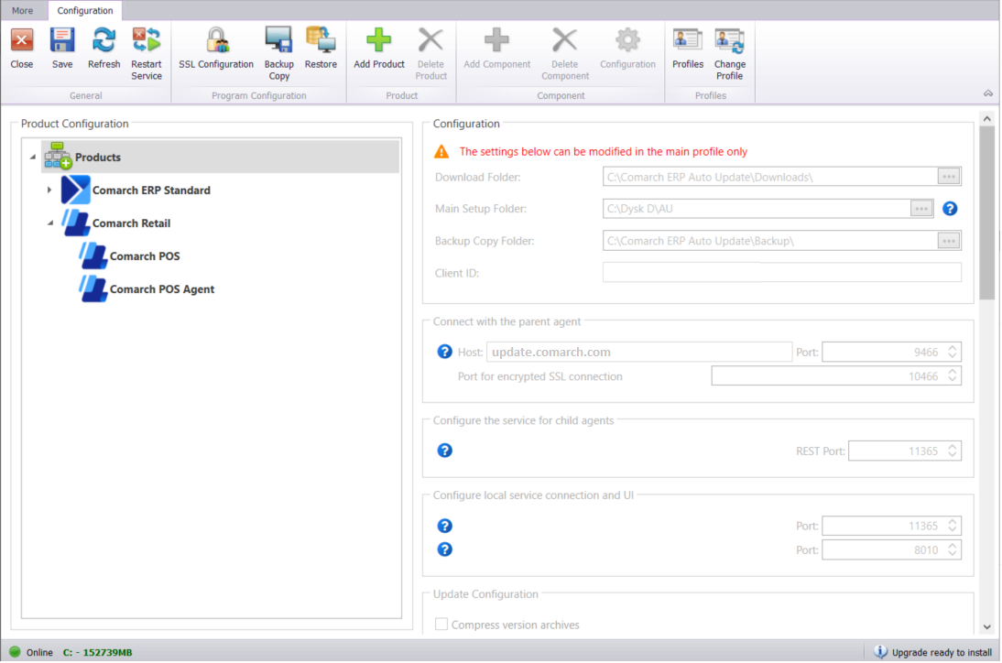The image size is (1002, 663).
Task: Click the Delete Product icon
Action: (x=430, y=41)
